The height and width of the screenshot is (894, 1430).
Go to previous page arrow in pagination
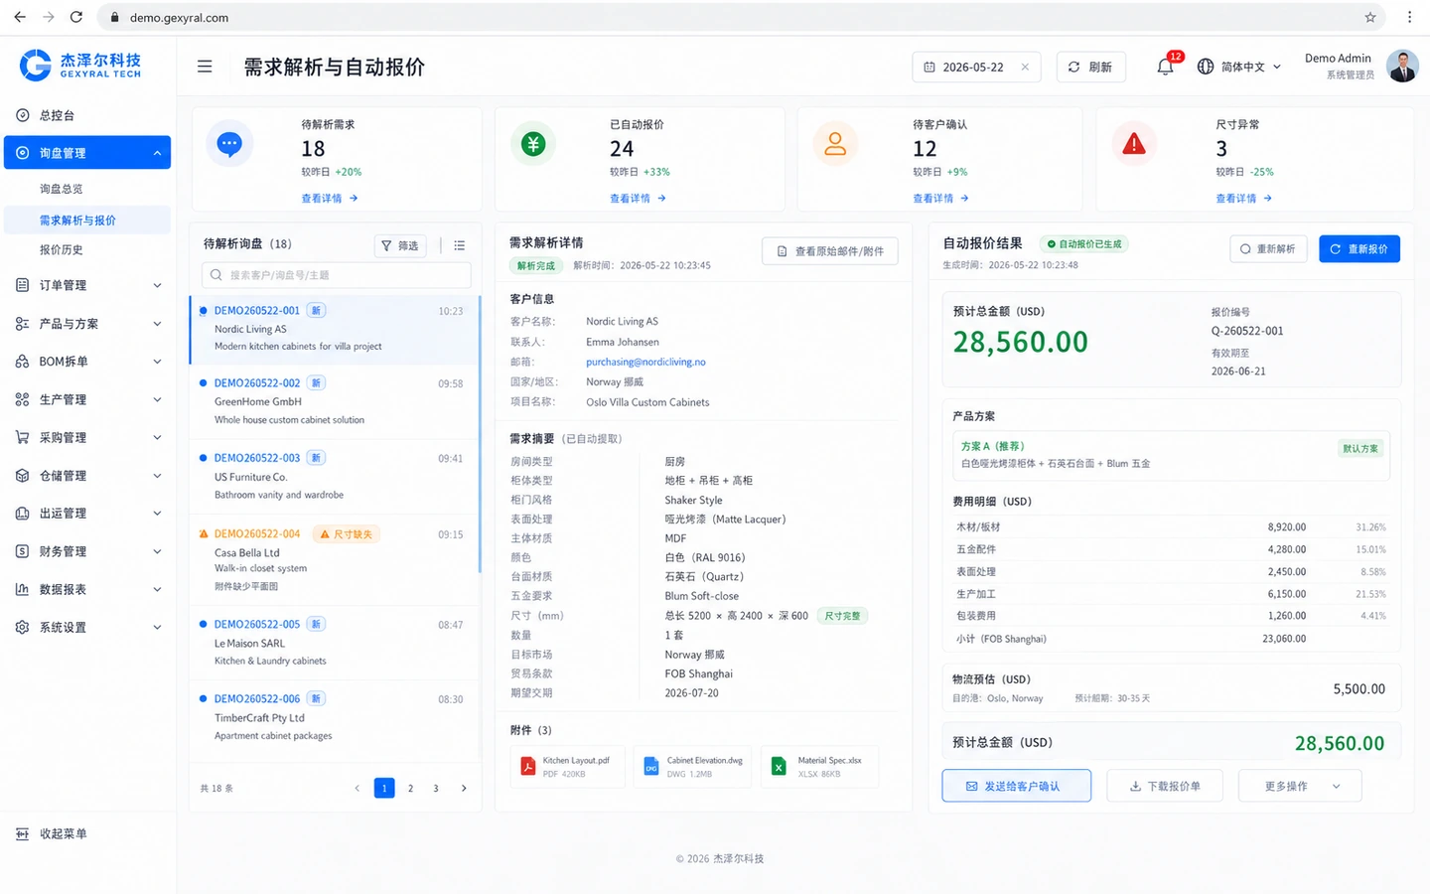pos(357,789)
